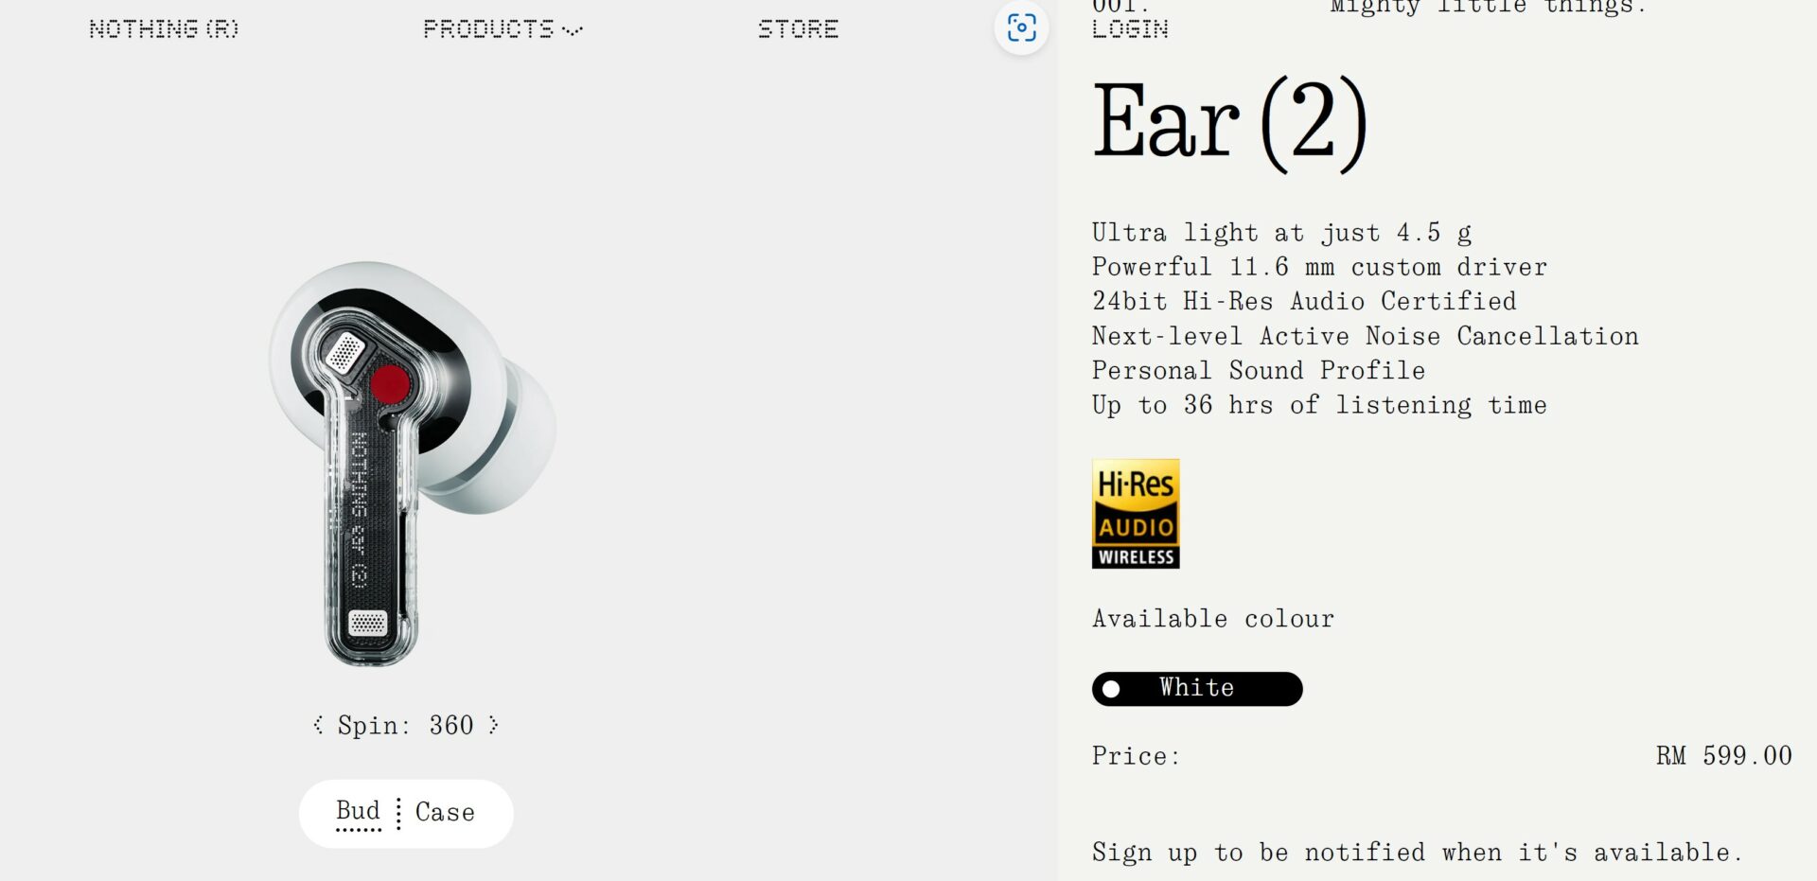The image size is (1817, 881).
Task: Click the NOTHING (R) logo
Action: [164, 29]
